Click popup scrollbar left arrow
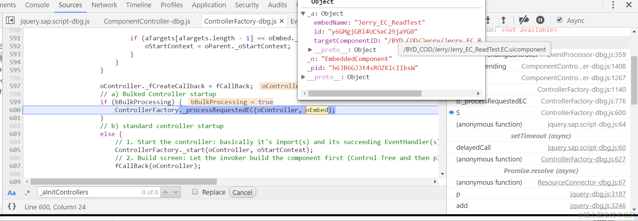Viewport: 638px width, 221px height. point(304,93)
